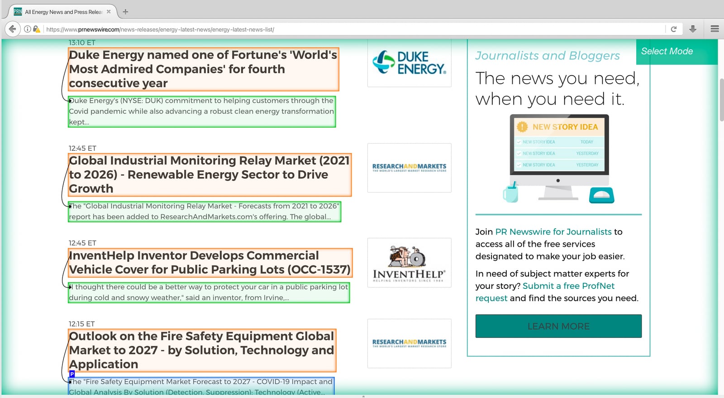Open Submit a free ProfNet request link
This screenshot has width=724, height=398.
pyautogui.click(x=545, y=292)
